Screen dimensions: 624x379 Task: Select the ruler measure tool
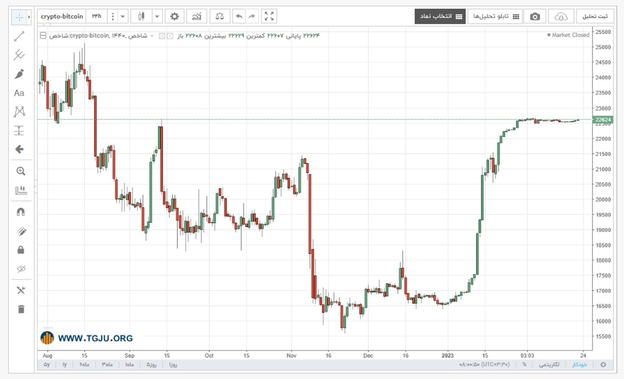[21, 190]
